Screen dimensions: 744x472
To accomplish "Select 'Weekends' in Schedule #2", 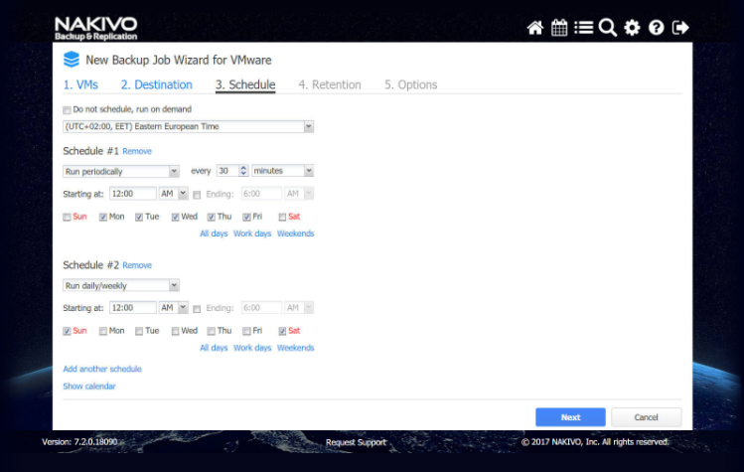I will coord(296,348).
